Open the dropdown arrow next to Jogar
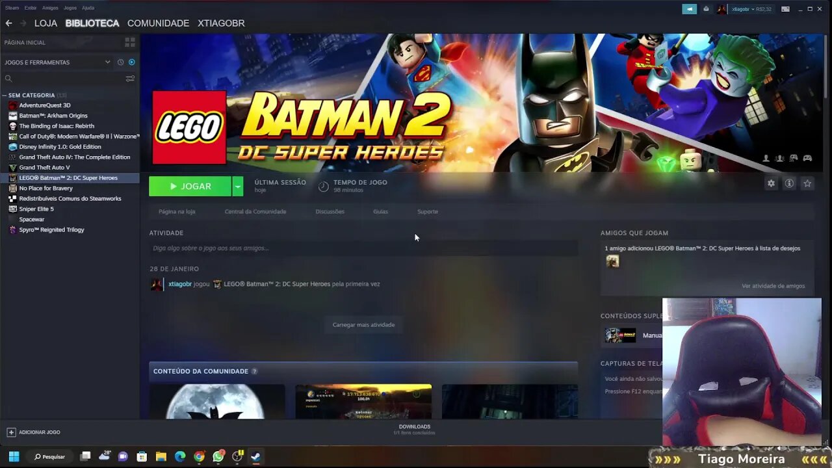Viewport: 832px width, 468px height. tap(238, 187)
